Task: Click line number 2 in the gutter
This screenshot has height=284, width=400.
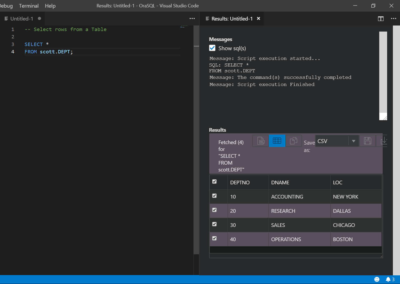Action: tap(13, 37)
